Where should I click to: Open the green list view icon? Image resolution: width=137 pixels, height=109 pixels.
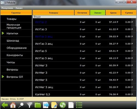tap(79, 105)
